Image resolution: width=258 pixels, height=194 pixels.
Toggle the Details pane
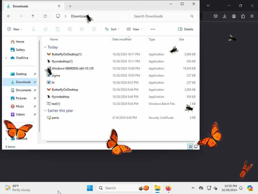[186, 29]
